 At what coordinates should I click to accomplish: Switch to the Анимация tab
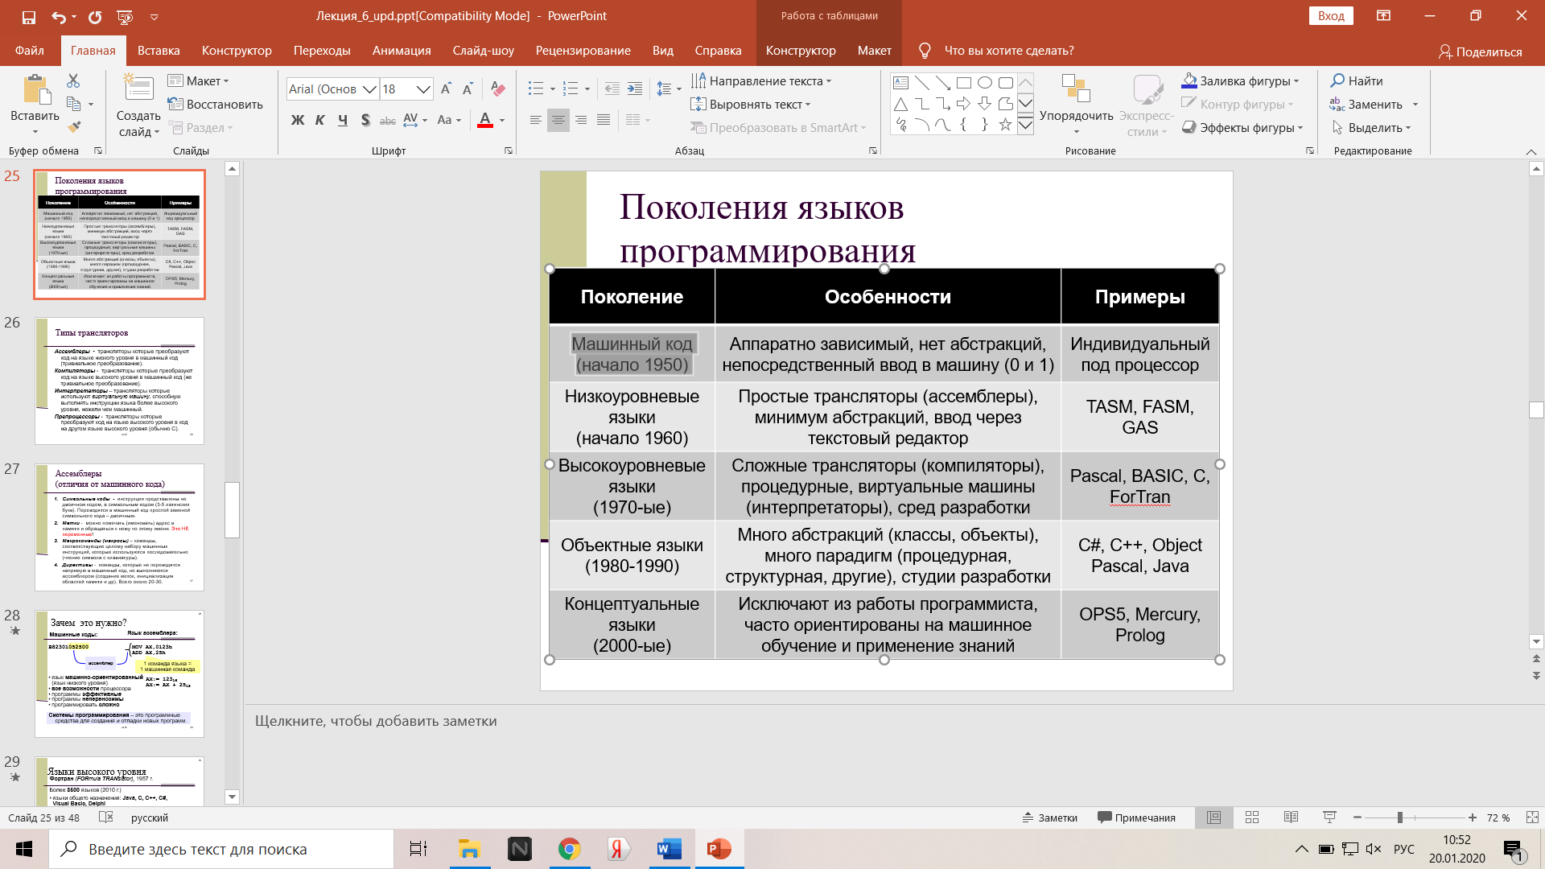click(402, 50)
